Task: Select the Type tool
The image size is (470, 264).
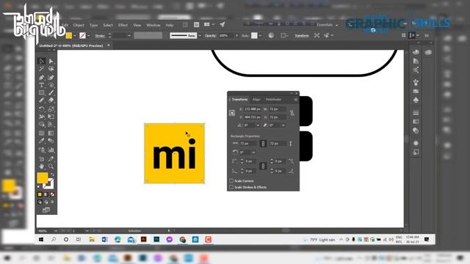Action: [42, 85]
